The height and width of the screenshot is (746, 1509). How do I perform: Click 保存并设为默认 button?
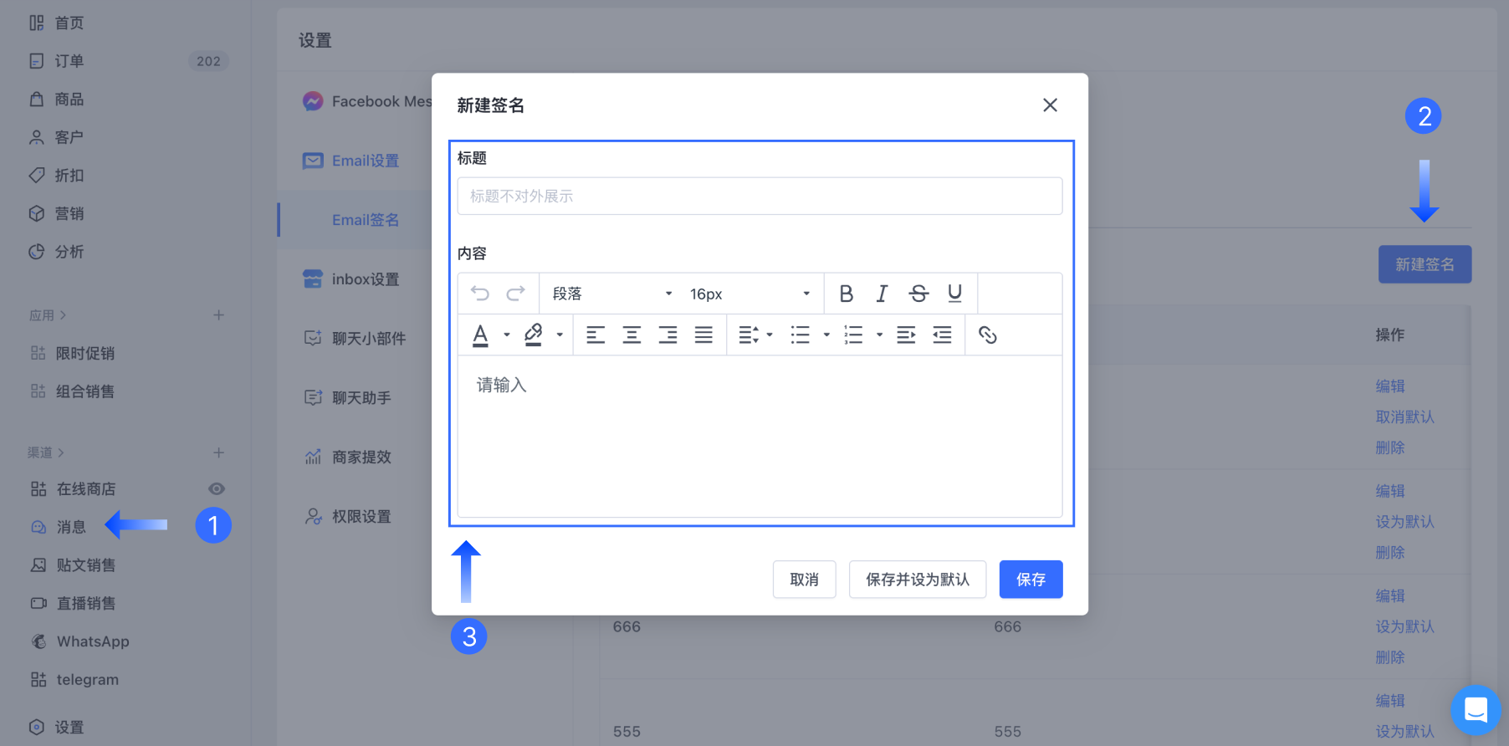(x=918, y=580)
